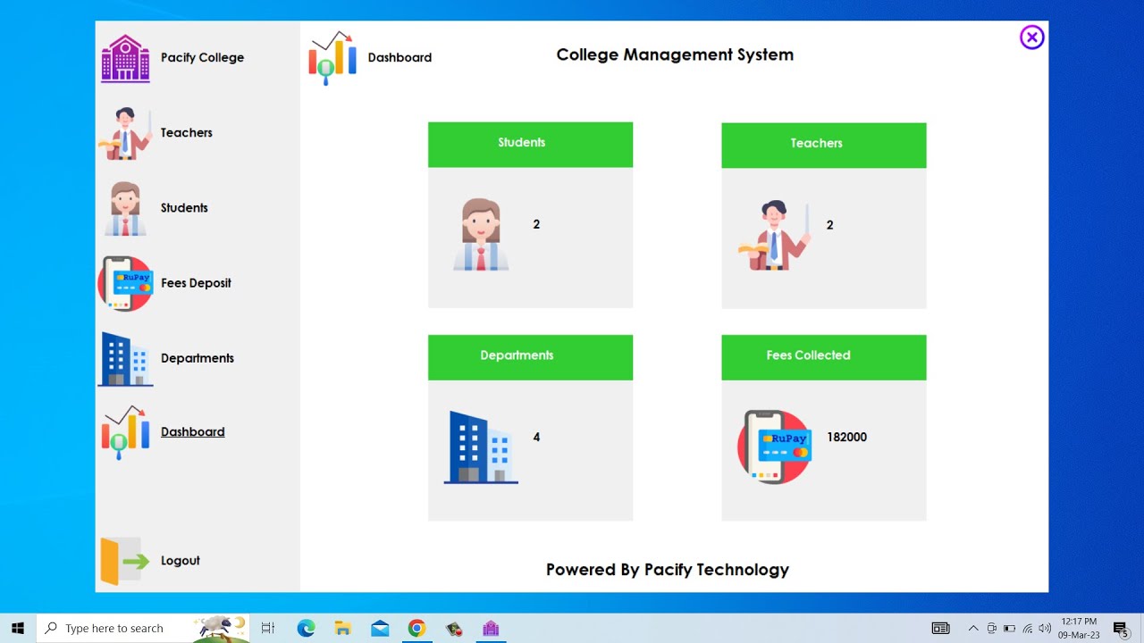This screenshot has height=643, width=1144.
Task: Click the RuPay Fees Deposit sidebar icon
Action: [125, 283]
